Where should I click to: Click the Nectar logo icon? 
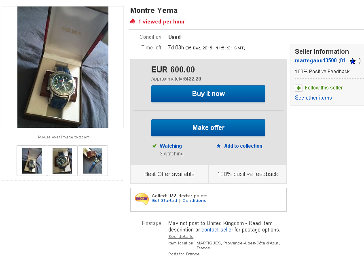pyautogui.click(x=142, y=198)
